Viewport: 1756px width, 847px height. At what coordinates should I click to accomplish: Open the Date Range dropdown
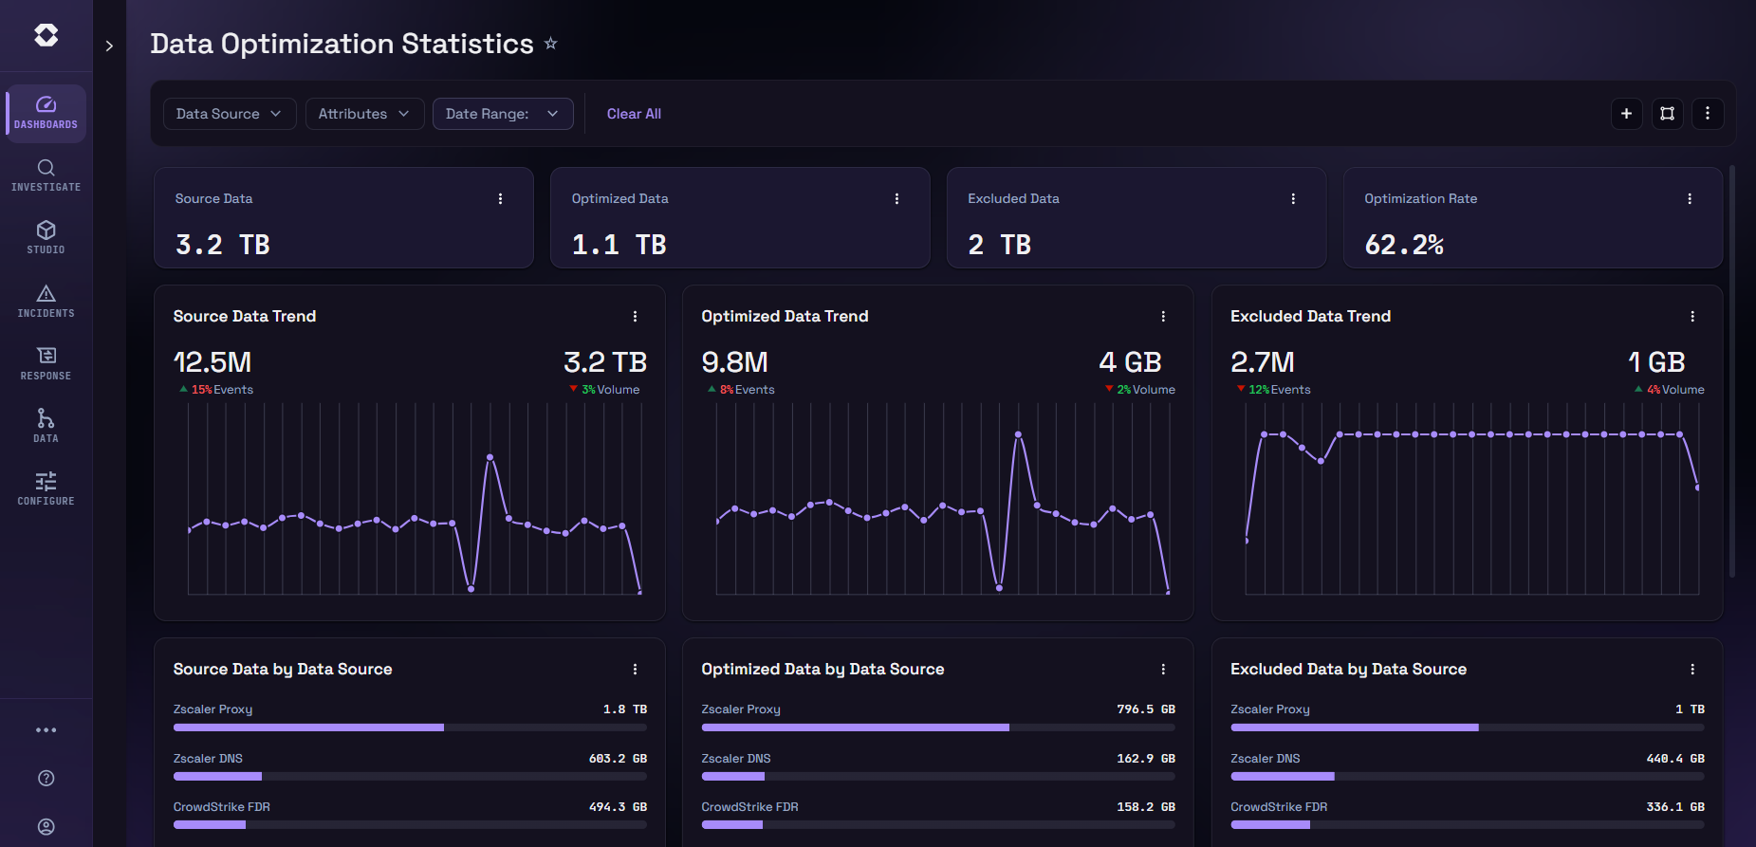pos(503,114)
